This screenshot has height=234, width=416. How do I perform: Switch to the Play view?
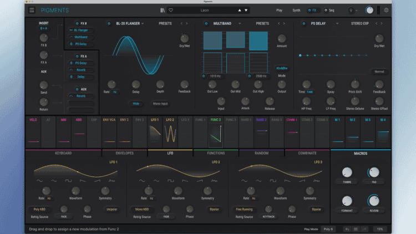279,11
